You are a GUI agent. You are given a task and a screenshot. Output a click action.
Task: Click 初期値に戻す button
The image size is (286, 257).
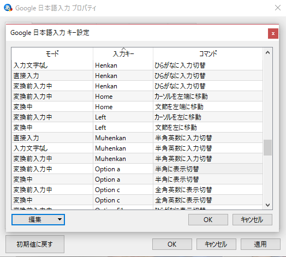coord(35,244)
